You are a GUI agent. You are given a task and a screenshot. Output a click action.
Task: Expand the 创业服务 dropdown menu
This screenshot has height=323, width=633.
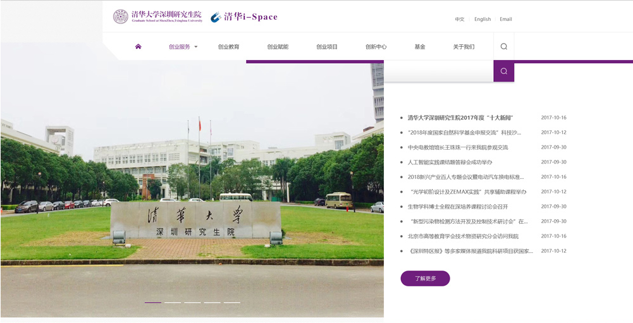tap(183, 47)
